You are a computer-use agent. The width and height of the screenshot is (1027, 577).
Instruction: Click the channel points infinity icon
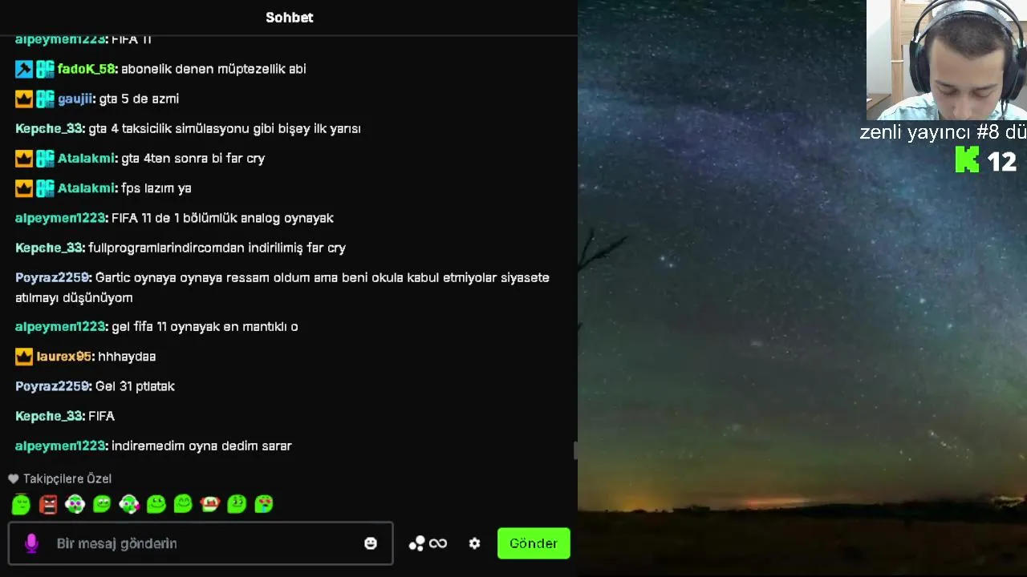click(x=438, y=543)
